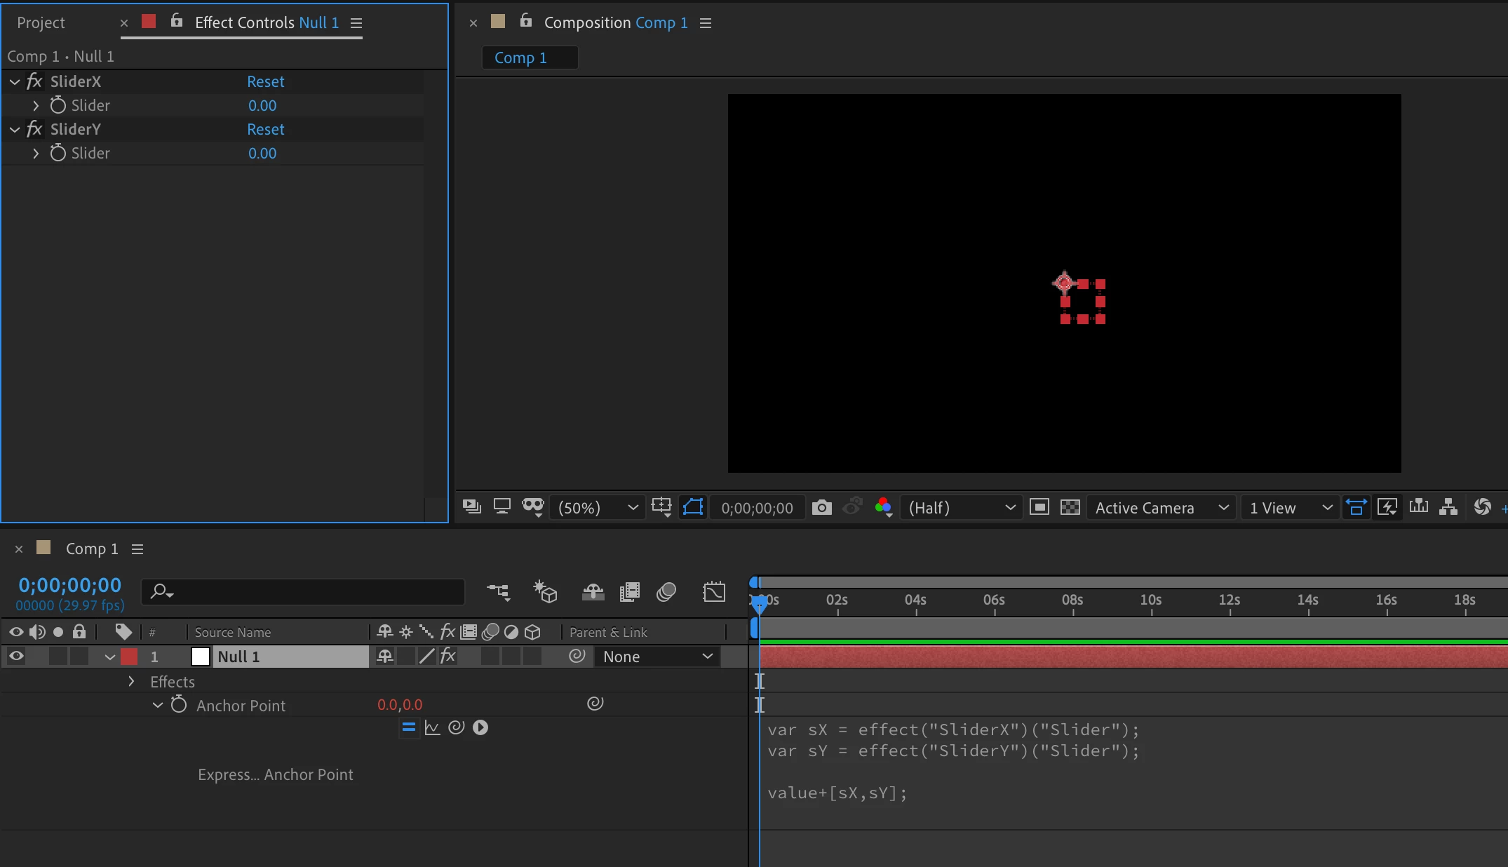Viewport: 1508px width, 867px height.
Task: Click the Show Channel color management icon
Action: [883, 507]
